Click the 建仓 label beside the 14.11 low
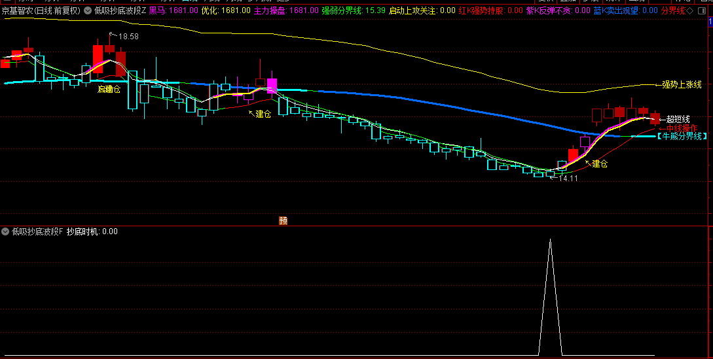 599,164
